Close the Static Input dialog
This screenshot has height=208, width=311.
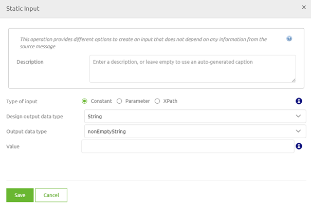(303, 8)
